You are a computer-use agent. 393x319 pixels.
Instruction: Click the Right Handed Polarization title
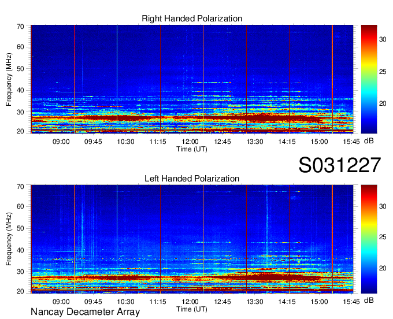[192, 18]
